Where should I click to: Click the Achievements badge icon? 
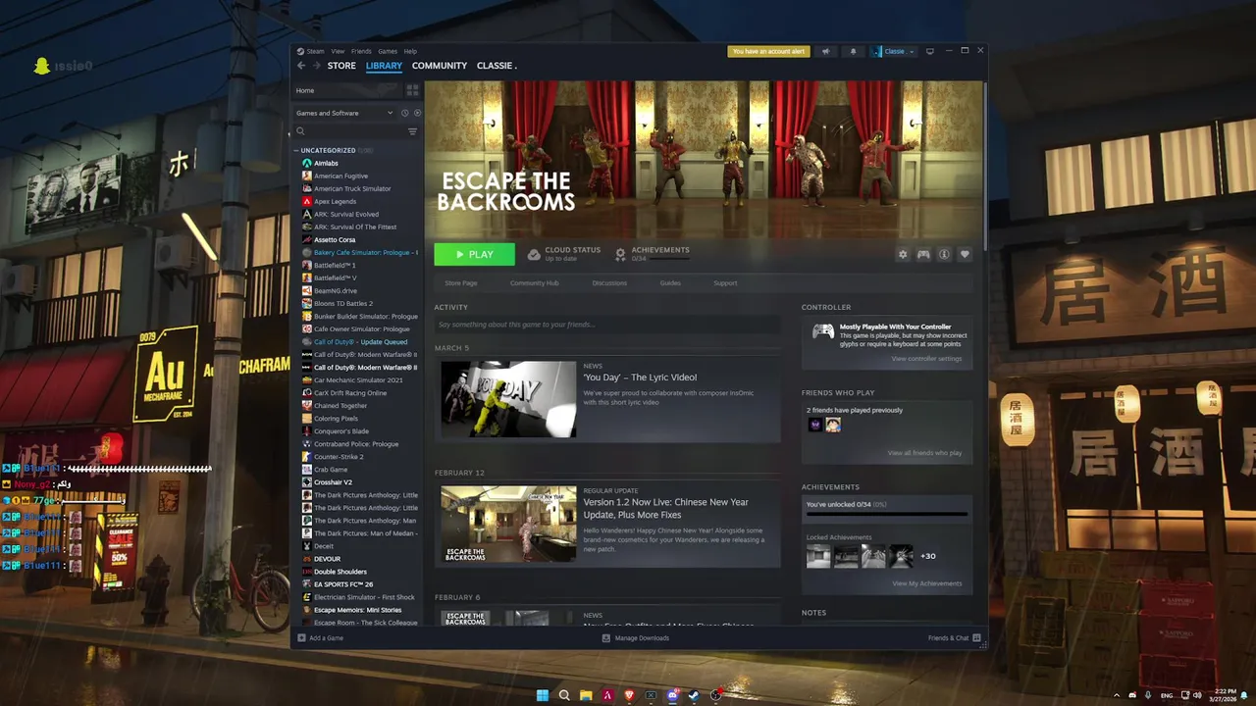pyautogui.click(x=620, y=254)
